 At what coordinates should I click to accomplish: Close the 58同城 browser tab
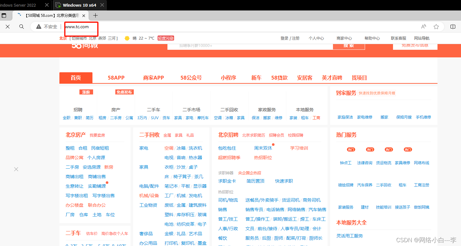84,16
